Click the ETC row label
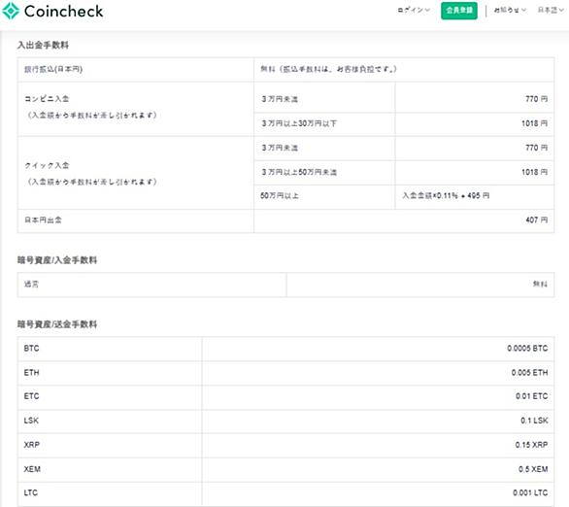Image resolution: width=569 pixels, height=507 pixels. 32,396
